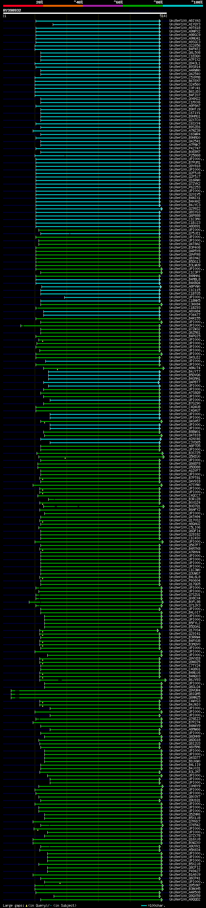Select hit label UniRef100_Q4PBT7
This screenshot has width=206, height=908.
tap(185, 382)
